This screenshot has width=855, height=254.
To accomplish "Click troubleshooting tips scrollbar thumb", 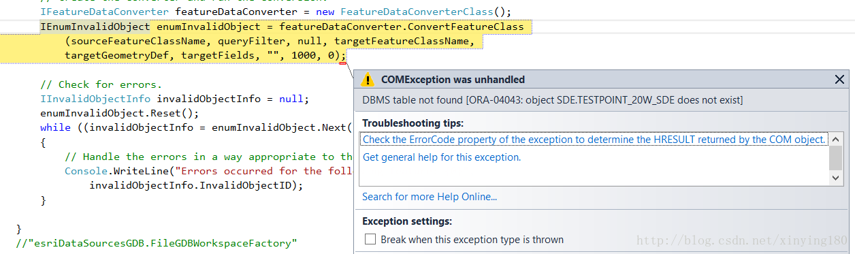I will [x=836, y=157].
